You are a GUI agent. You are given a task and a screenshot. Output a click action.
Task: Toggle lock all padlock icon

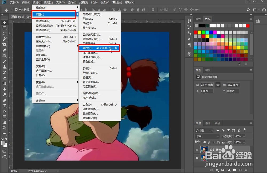coord(223,142)
